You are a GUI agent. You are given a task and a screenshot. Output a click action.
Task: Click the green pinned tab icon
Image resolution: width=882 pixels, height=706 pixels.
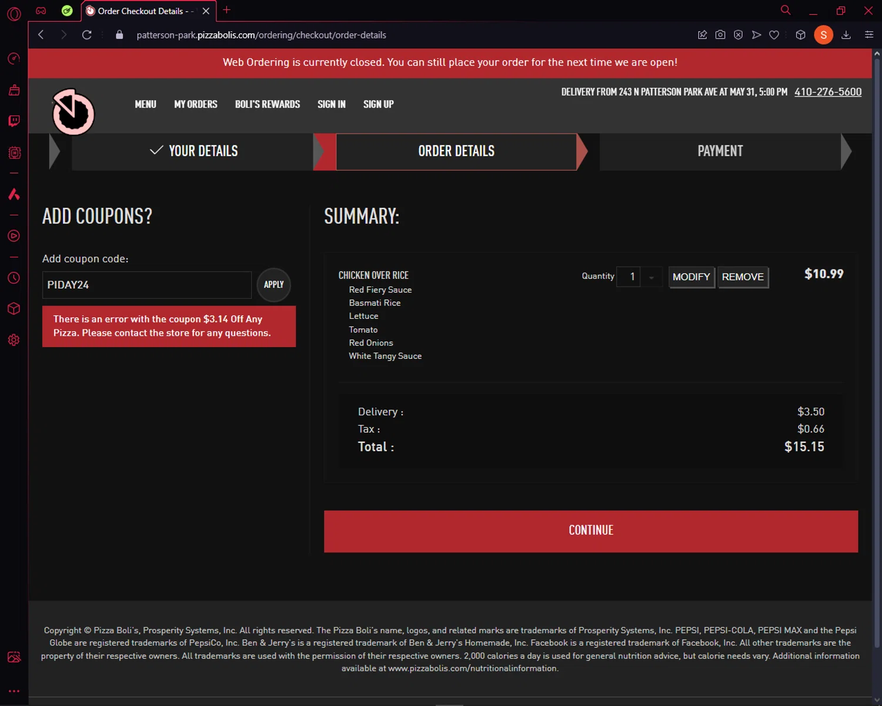tap(67, 11)
